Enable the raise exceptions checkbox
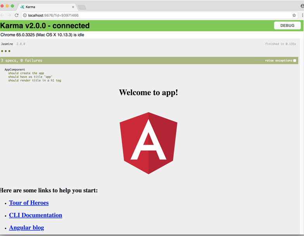Viewport: 304px width, 236px height. (x=295, y=61)
